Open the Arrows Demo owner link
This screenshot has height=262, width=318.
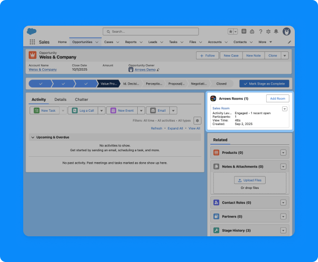pyautogui.click(x=145, y=70)
